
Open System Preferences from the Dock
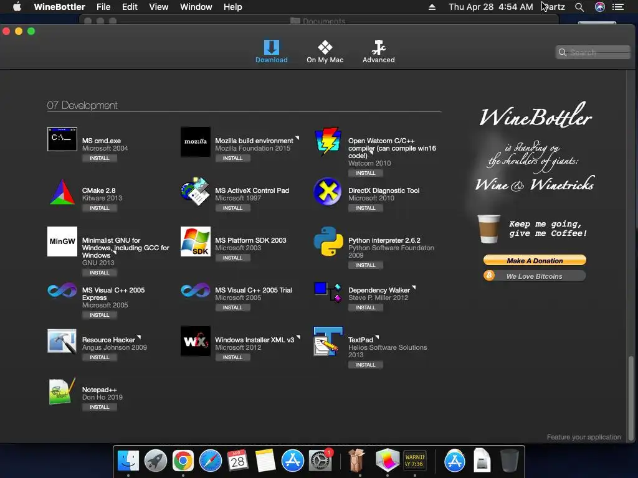tap(320, 461)
